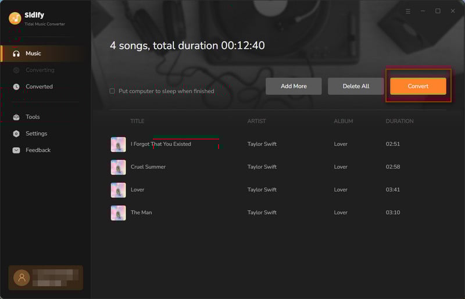Click the songs total duration heading
The width and height of the screenshot is (465, 299).
pyautogui.click(x=187, y=46)
